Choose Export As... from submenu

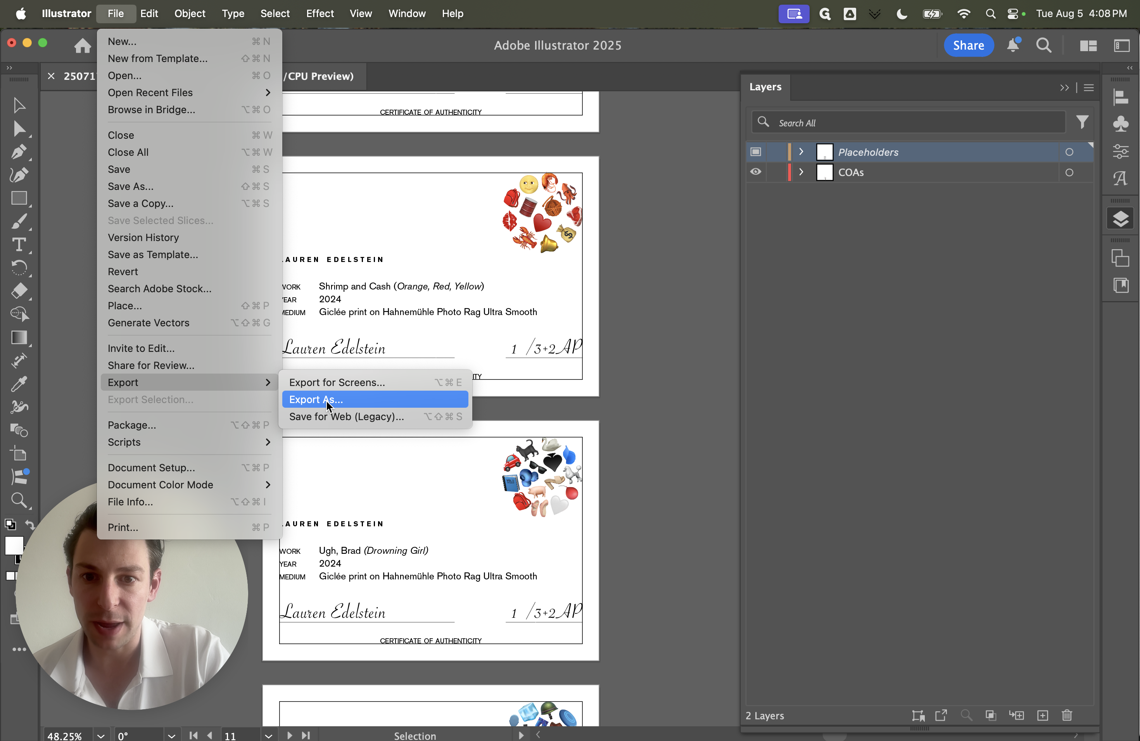(x=375, y=399)
